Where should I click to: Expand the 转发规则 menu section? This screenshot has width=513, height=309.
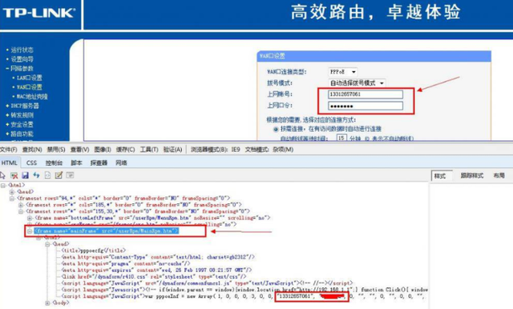click(22, 115)
